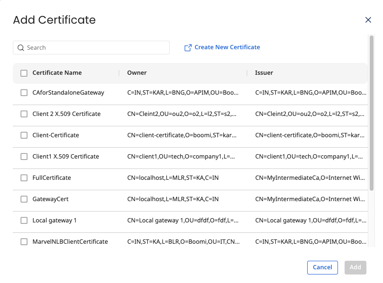Image resolution: width=383 pixels, height=283 pixels.
Task: Check the CAforStandaloneGateway certificate
Action: [x=24, y=92]
